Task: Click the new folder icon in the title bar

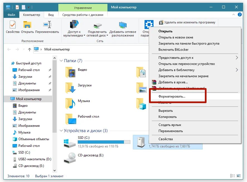Action: [x=23, y=7]
